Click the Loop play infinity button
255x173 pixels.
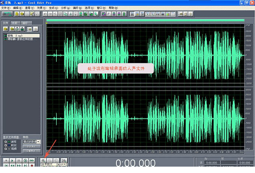click(32, 161)
